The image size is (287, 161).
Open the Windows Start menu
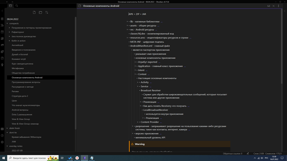(x=3, y=158)
